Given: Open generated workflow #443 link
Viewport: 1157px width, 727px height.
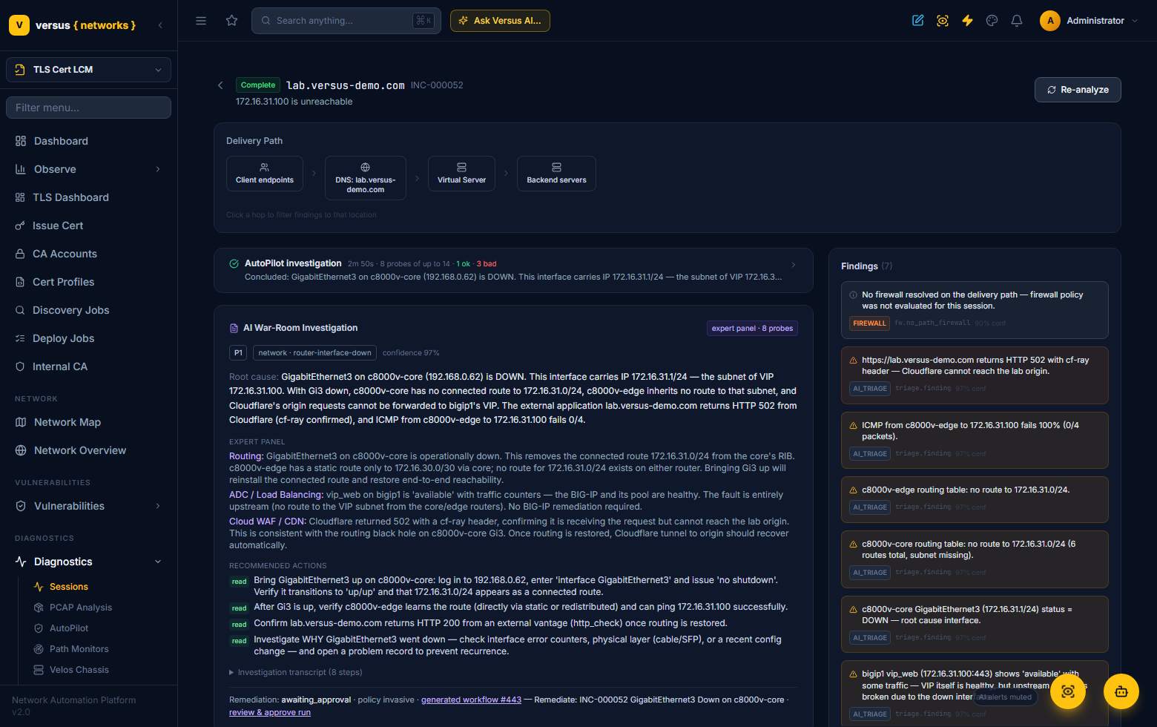Looking at the screenshot, I should coord(471,700).
